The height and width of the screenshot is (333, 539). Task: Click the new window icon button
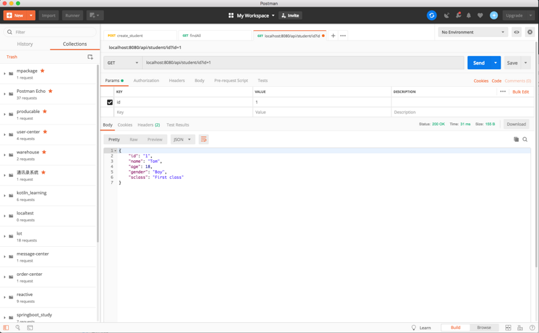(x=95, y=15)
